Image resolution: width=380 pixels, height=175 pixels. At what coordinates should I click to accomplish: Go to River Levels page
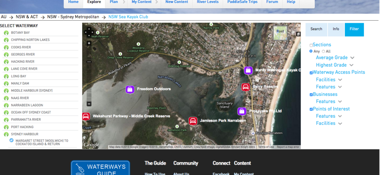pyautogui.click(x=208, y=2)
